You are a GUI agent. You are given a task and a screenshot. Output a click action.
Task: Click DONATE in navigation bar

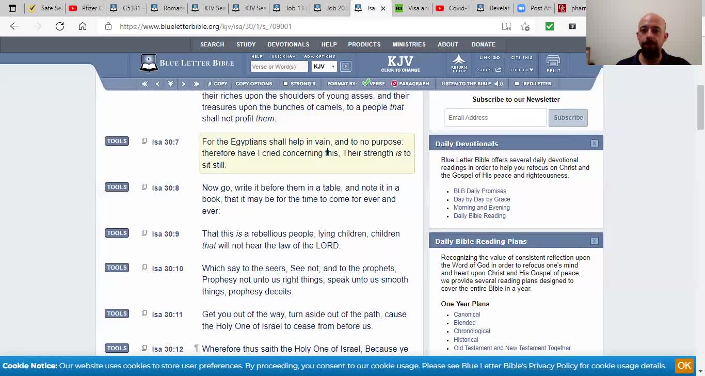coord(483,44)
